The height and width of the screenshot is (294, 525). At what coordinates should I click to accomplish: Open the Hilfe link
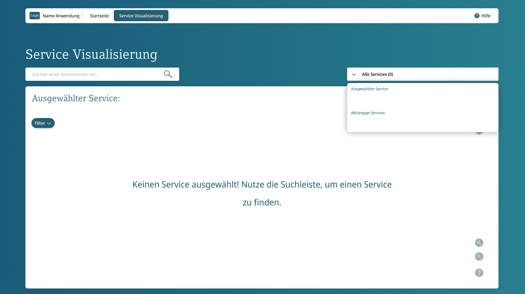[x=482, y=16]
